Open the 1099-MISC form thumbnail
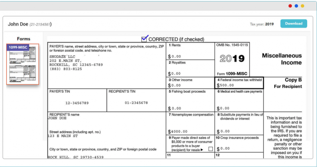Screen dimensions: 317x167 pos(23,64)
